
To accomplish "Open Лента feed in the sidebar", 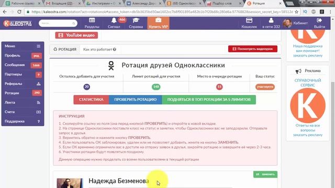I will (23, 102).
